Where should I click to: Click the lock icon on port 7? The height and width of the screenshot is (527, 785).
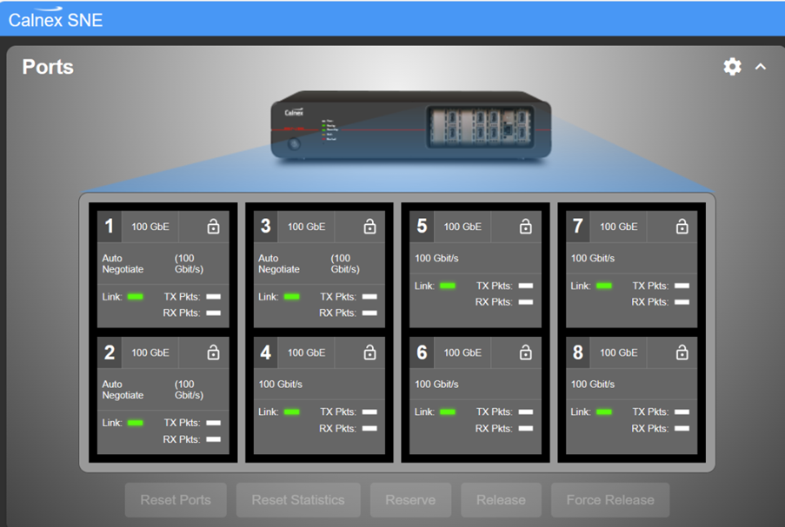pos(682,227)
